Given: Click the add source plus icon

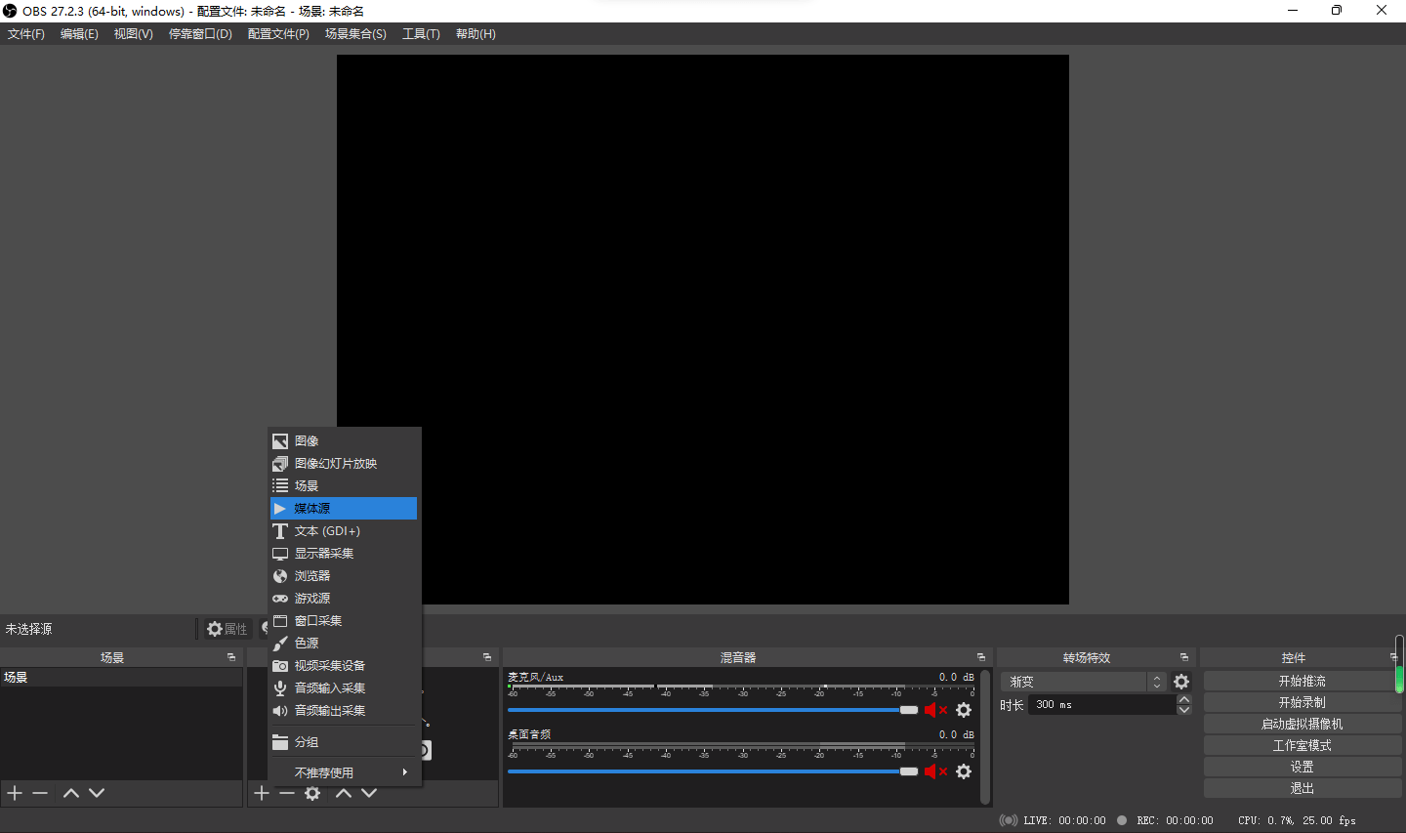Looking at the screenshot, I should 262,793.
